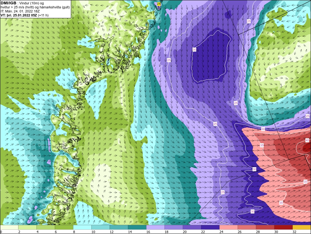The width and height of the screenshot is (311, 234).
Task: Click the legend scale number '32'
Action: click(294, 232)
